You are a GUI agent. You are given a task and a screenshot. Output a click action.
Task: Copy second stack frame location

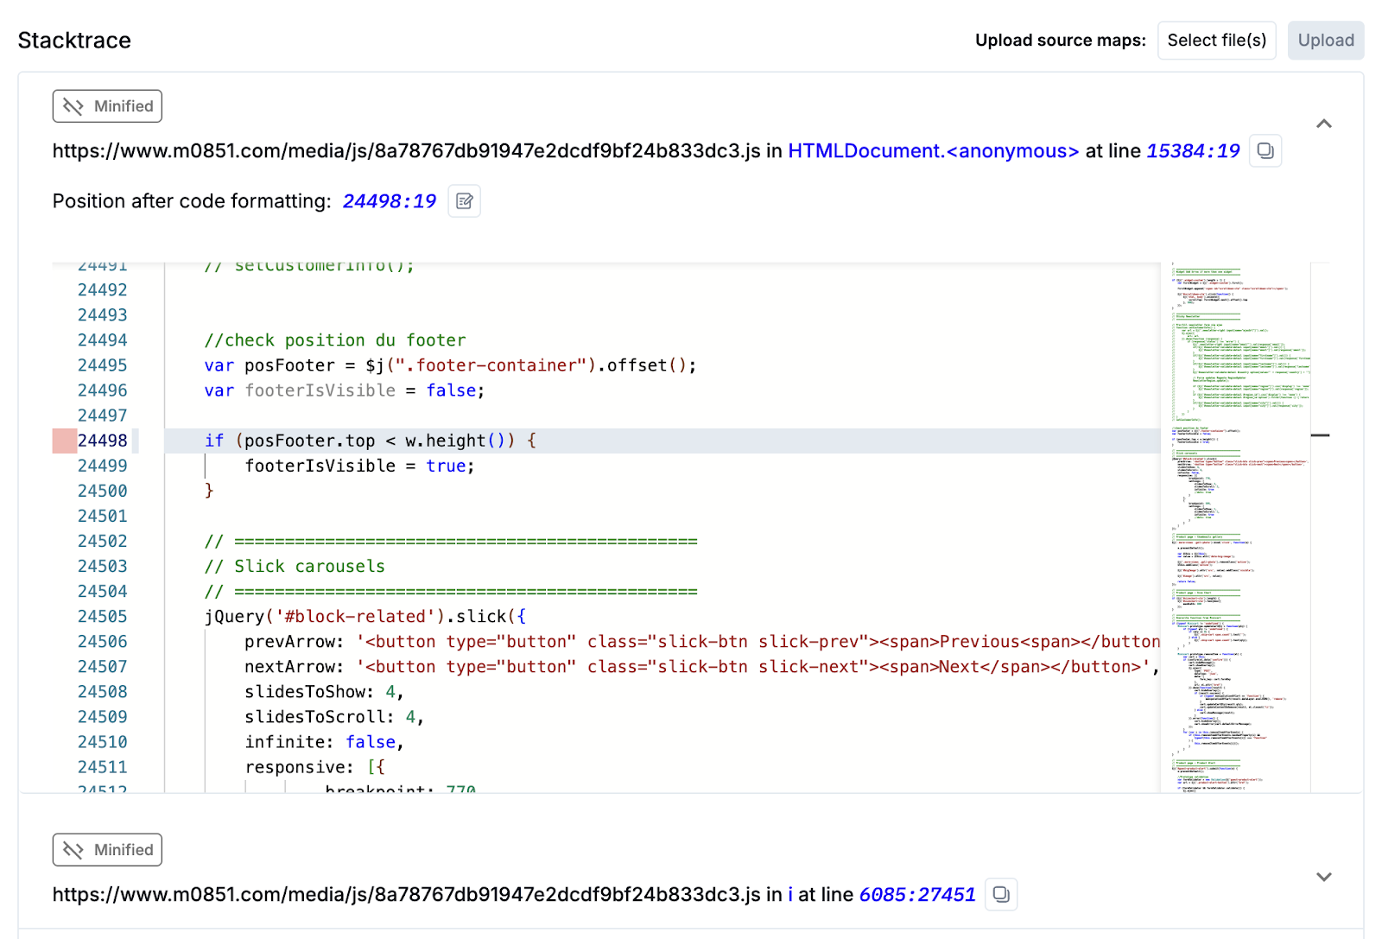(x=1001, y=895)
